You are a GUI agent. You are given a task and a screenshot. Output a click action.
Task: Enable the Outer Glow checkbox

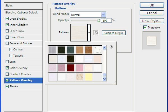click(x=7, y=31)
